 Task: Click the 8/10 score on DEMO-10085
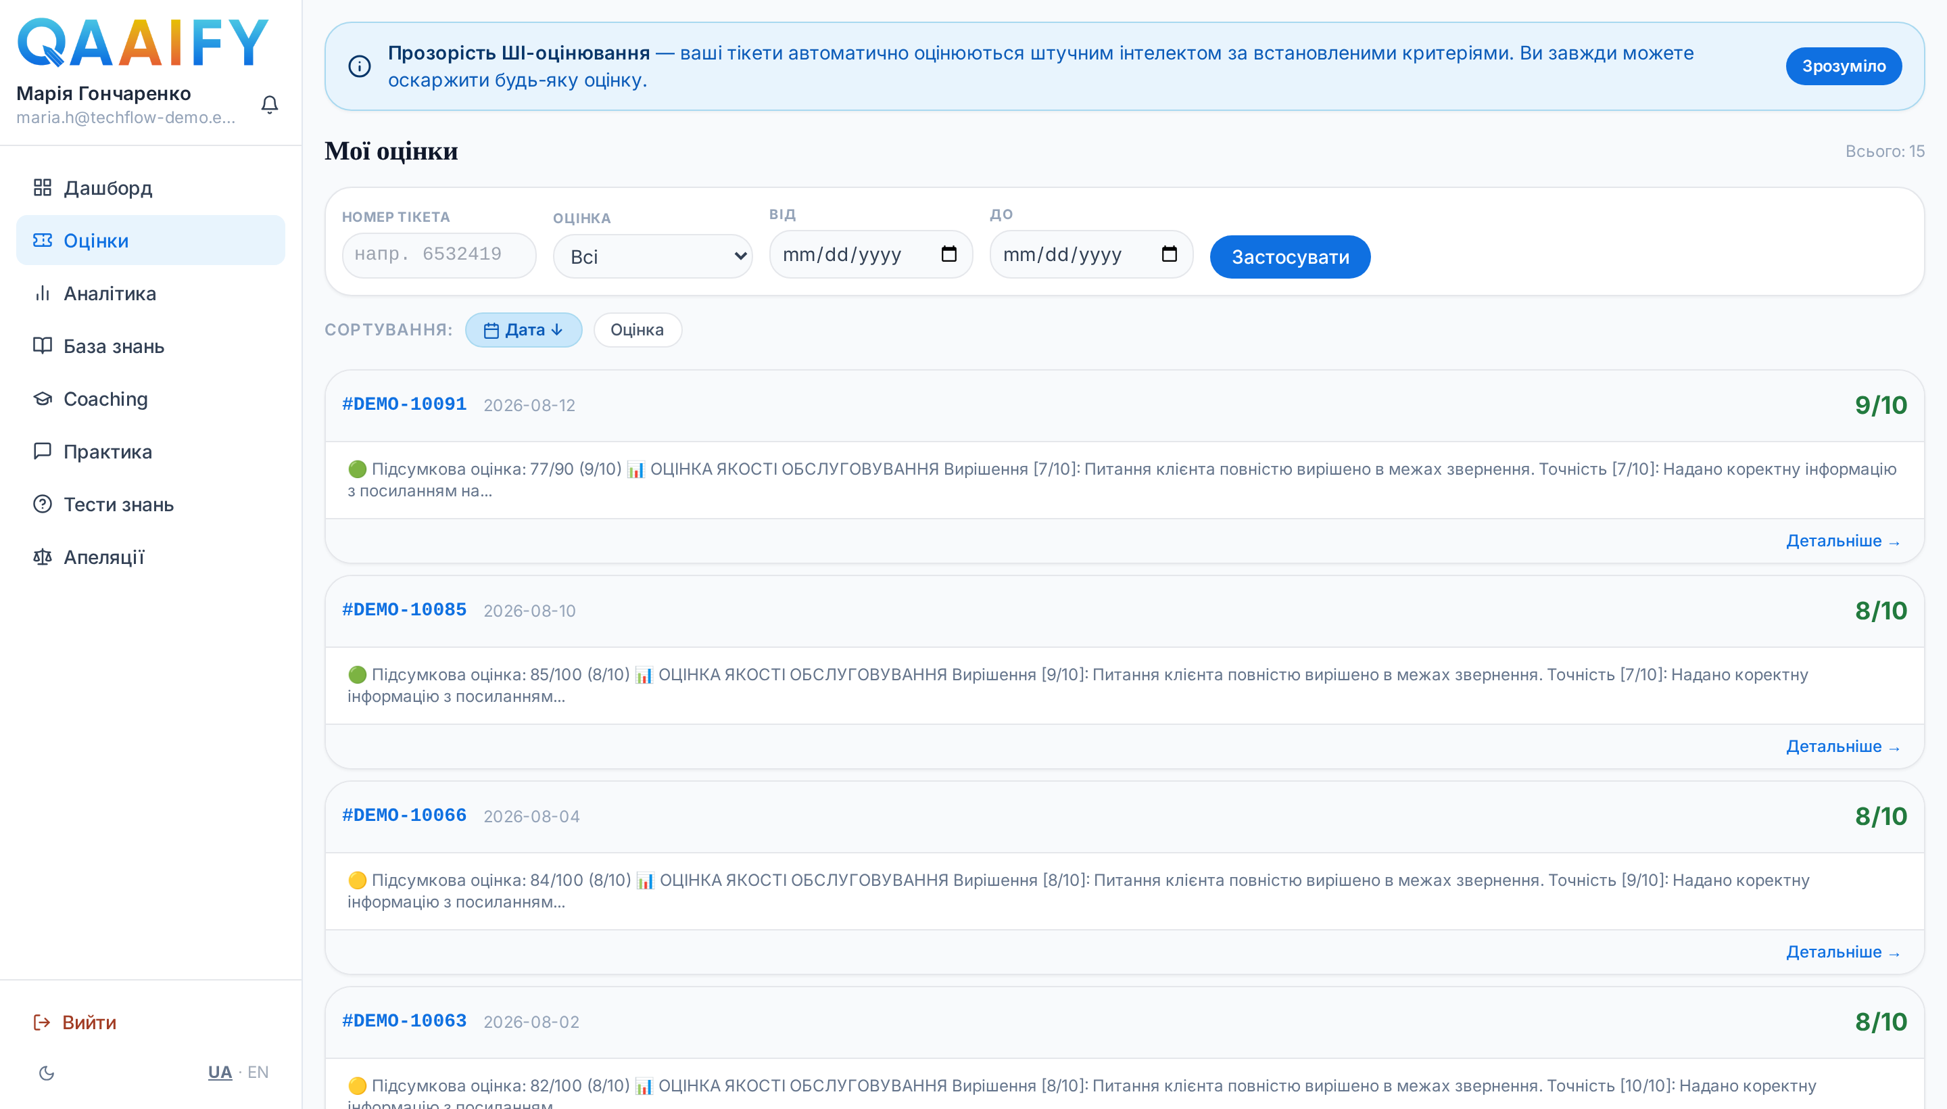1881,611
